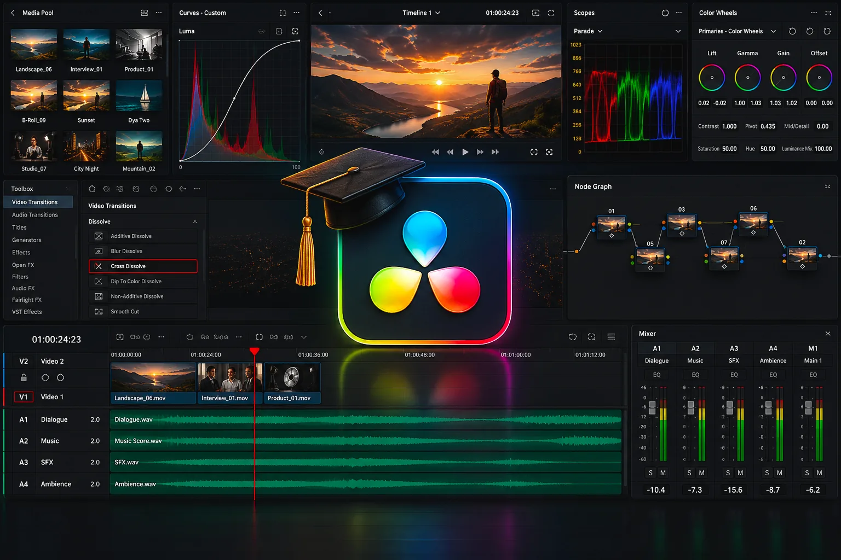Image resolution: width=841 pixels, height=560 pixels.
Task: Select Video Transitions in the Toolbox
Action: tap(39, 202)
